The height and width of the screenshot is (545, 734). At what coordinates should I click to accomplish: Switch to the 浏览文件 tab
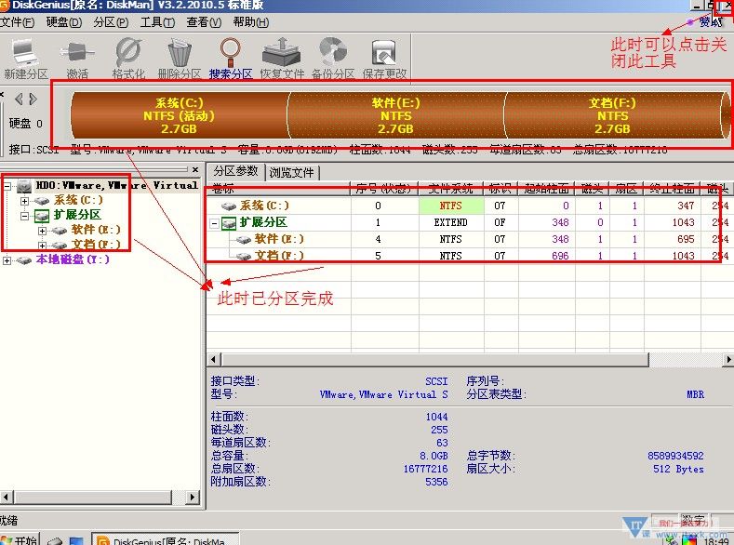[291, 172]
